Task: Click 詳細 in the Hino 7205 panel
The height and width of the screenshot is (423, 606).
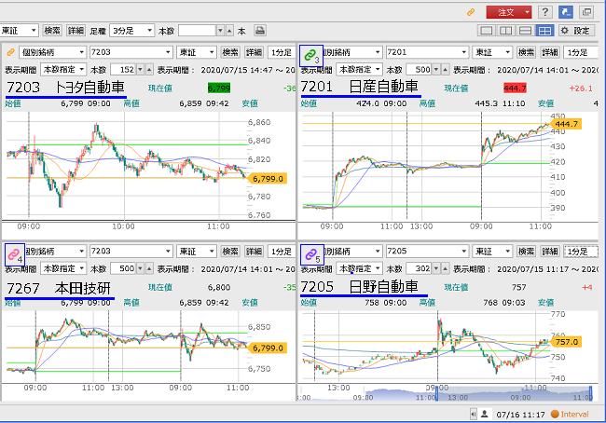Action: point(549,252)
